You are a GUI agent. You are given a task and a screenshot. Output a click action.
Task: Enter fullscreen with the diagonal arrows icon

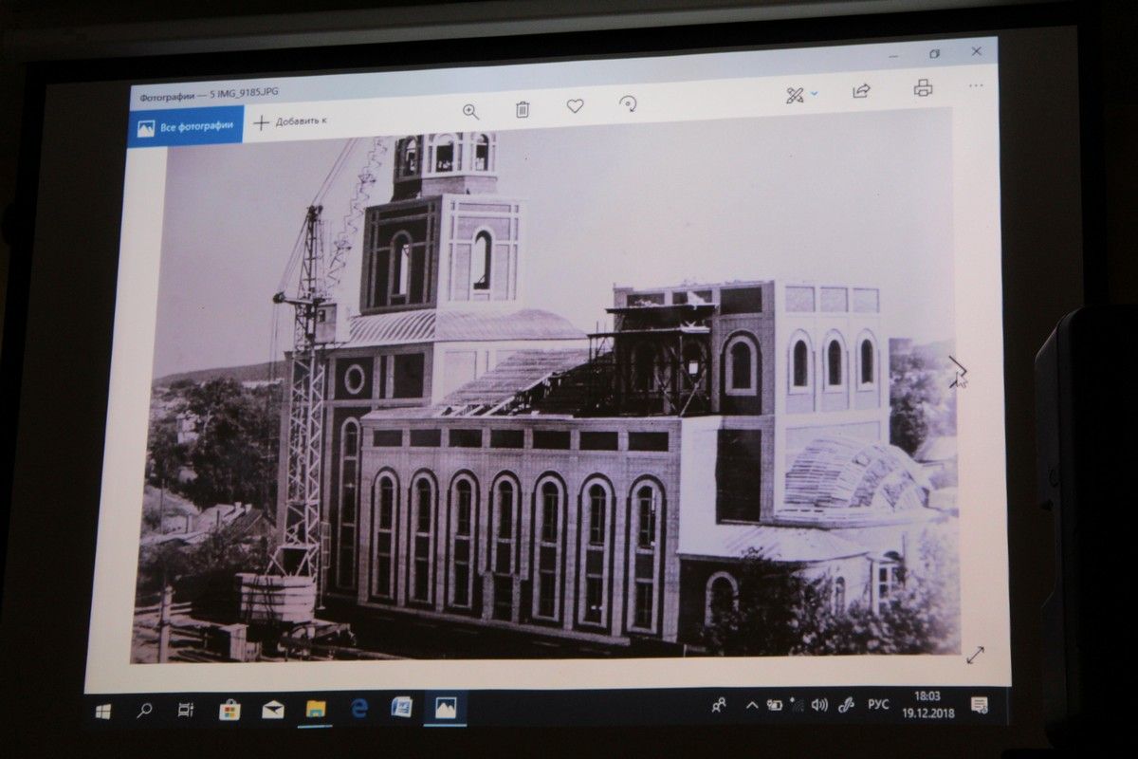click(975, 655)
